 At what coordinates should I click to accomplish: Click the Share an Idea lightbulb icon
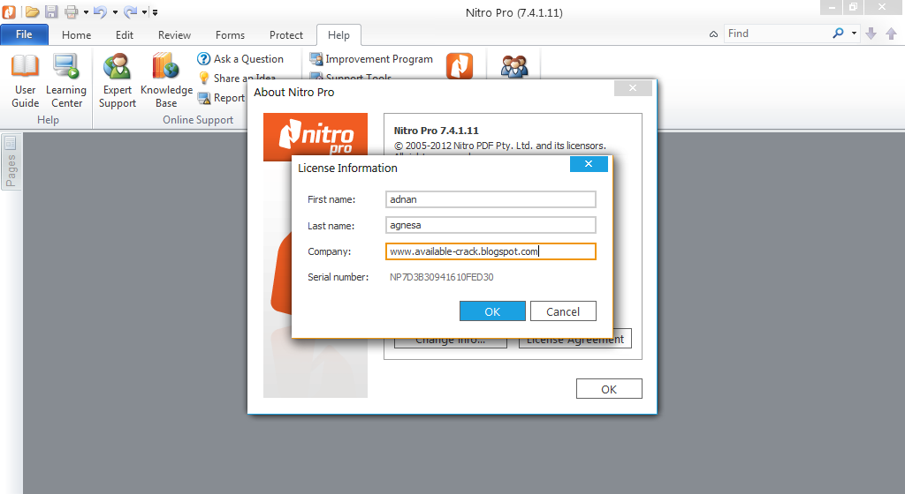pyautogui.click(x=204, y=78)
